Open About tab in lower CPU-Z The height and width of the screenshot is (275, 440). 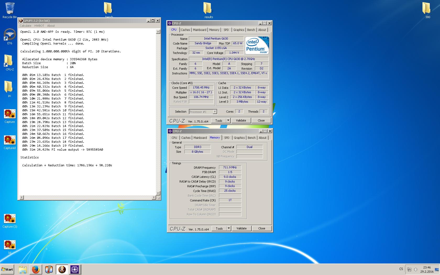coord(262,138)
